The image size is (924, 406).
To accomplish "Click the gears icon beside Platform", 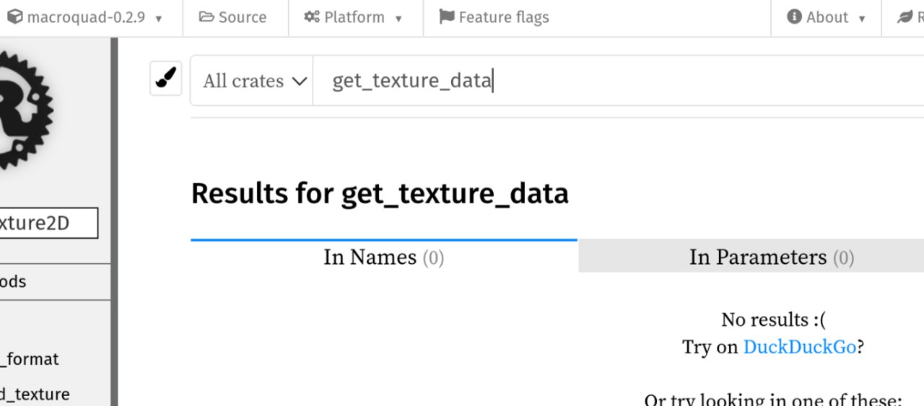I will (x=312, y=17).
